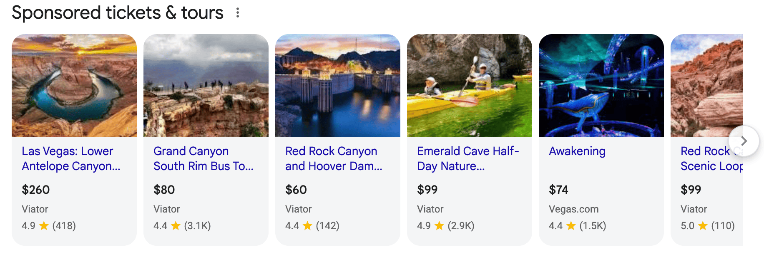This screenshot has height=267, width=764.
Task: Open the Awakening show link
Action: pyautogui.click(x=577, y=151)
